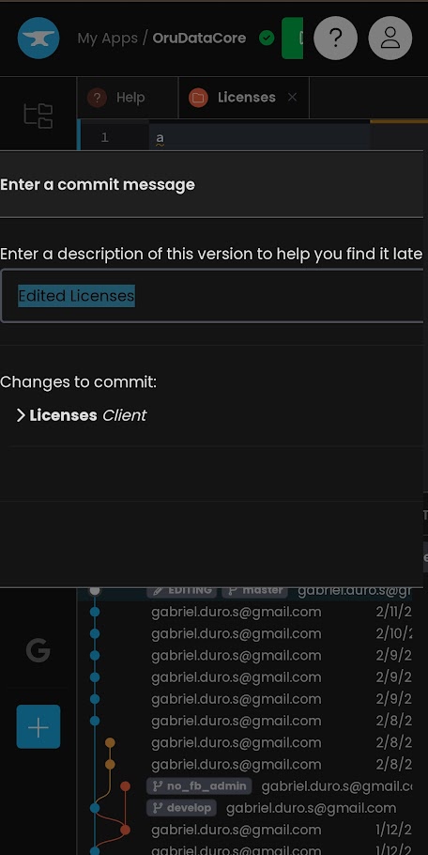The height and width of the screenshot is (855, 428).
Task: Open the app browser tree icon
Action: pos(38,115)
